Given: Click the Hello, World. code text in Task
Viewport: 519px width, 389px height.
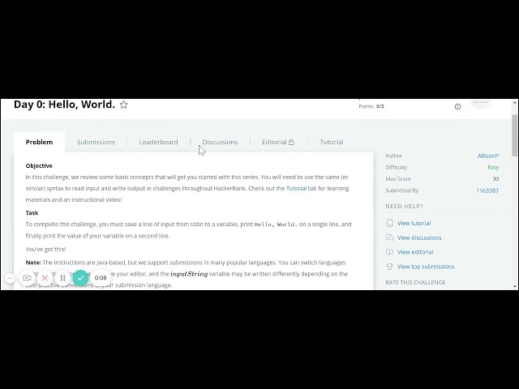Looking at the screenshot, I should 276,224.
